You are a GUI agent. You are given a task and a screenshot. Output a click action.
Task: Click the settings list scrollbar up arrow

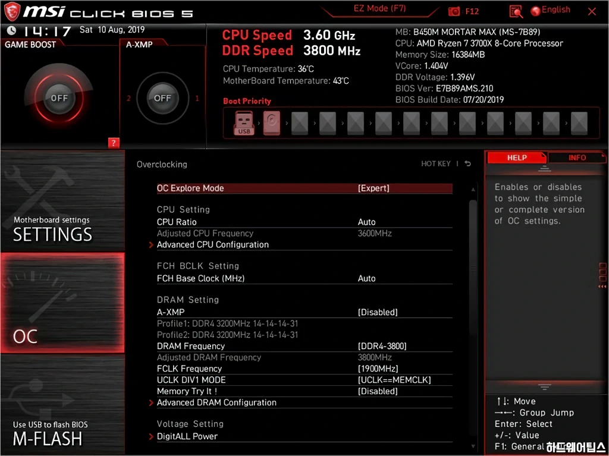pyautogui.click(x=473, y=190)
